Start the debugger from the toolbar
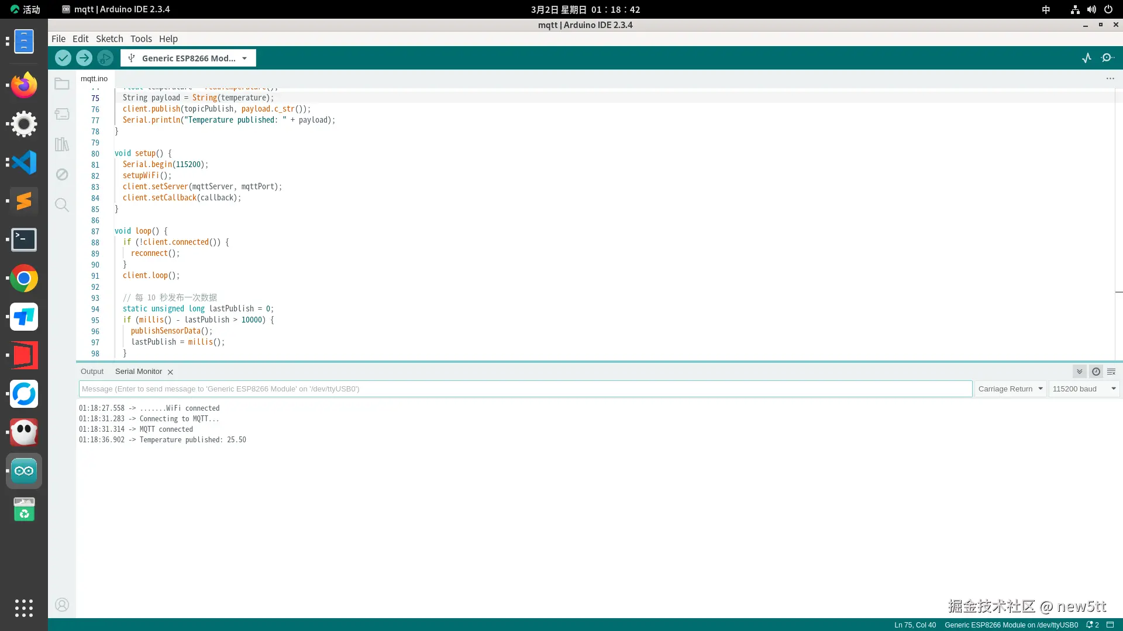This screenshot has width=1123, height=631. [105, 58]
